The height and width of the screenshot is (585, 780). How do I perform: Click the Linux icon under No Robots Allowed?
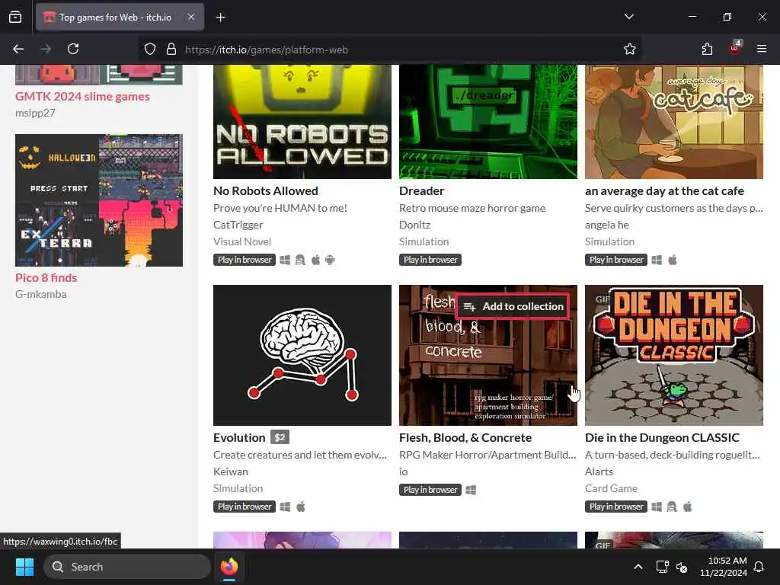tap(300, 260)
